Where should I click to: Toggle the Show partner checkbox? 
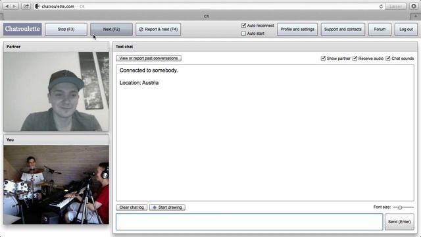(x=323, y=59)
